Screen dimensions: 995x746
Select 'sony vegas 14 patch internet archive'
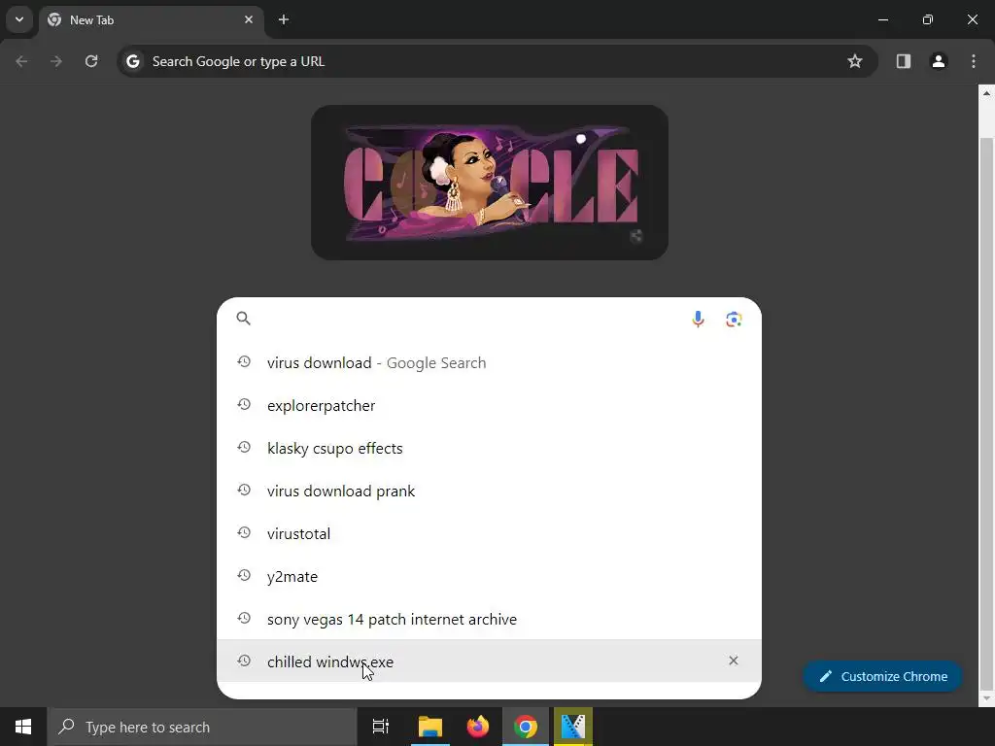coord(489,619)
